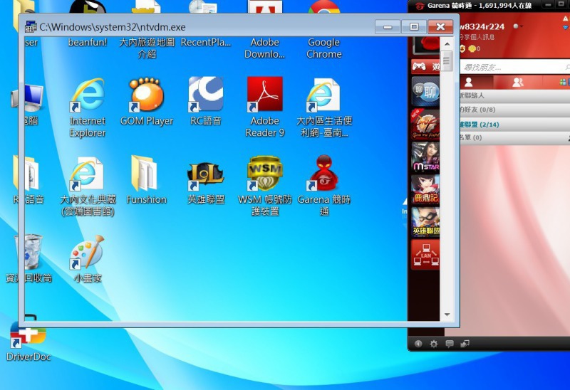Click the share personal message text in Garena
The image size is (570, 390).
tap(477, 37)
